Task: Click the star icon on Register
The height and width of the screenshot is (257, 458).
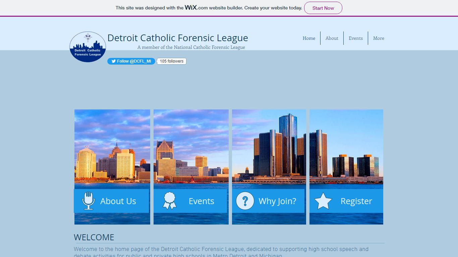Action: tap(323, 201)
